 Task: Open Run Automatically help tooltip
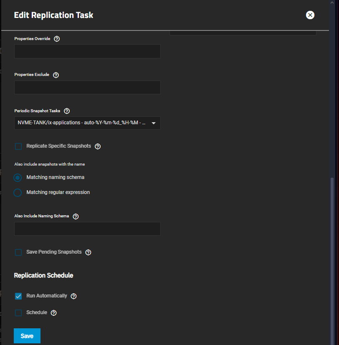point(74,296)
